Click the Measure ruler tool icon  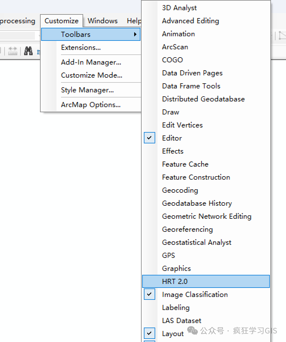tap(13, 51)
